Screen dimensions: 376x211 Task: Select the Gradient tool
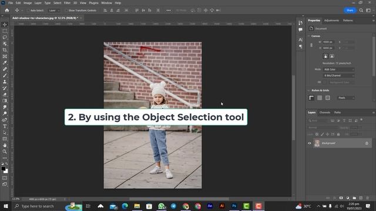click(5, 101)
